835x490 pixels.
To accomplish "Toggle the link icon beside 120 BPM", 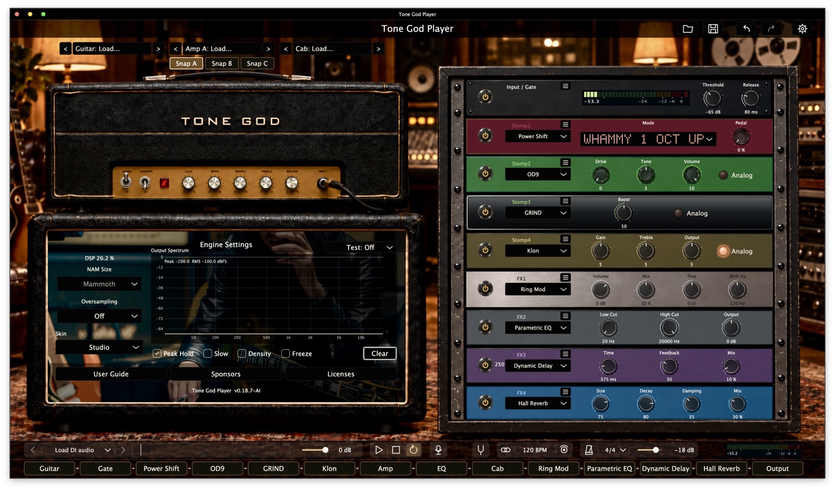I will [x=506, y=450].
